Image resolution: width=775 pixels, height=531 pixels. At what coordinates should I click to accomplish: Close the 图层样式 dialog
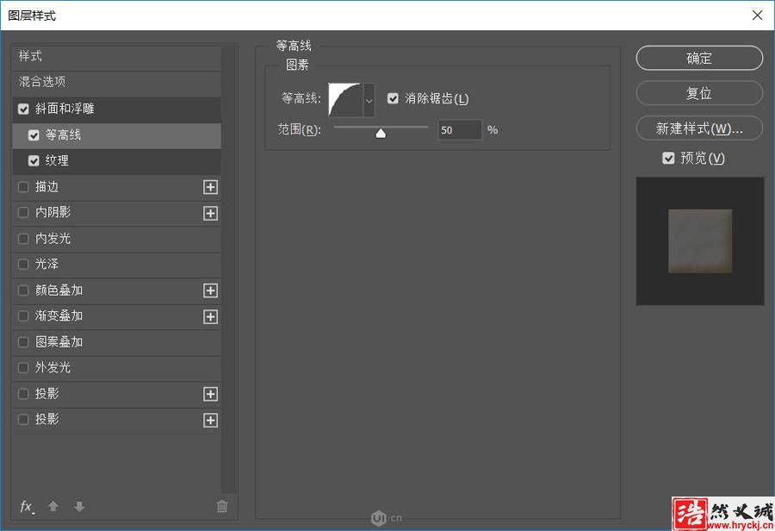pyautogui.click(x=757, y=16)
